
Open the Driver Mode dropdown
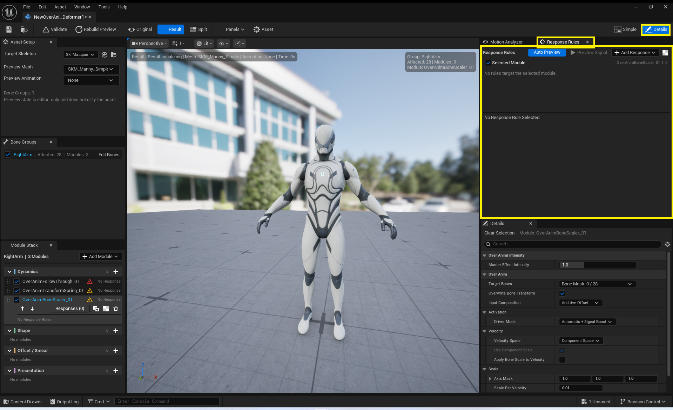tap(587, 322)
